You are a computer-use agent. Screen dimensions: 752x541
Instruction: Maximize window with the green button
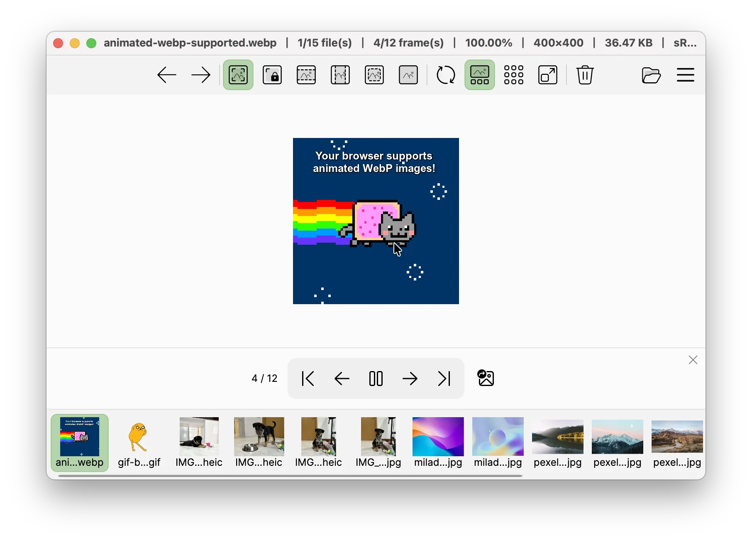coord(91,43)
